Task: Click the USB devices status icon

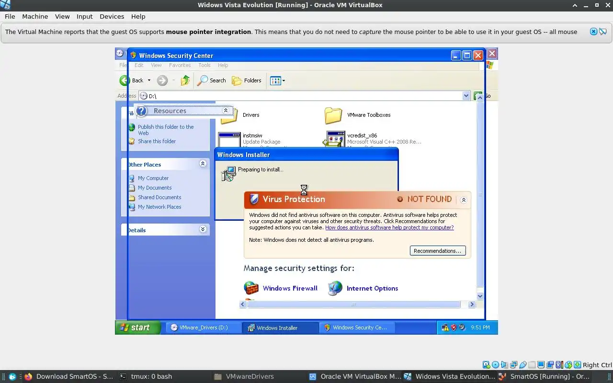Action: (x=523, y=365)
